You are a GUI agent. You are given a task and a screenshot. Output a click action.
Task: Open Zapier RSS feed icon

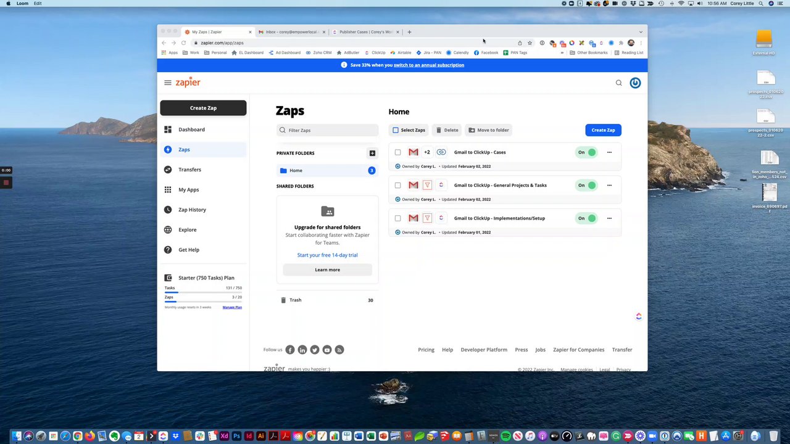click(x=339, y=350)
